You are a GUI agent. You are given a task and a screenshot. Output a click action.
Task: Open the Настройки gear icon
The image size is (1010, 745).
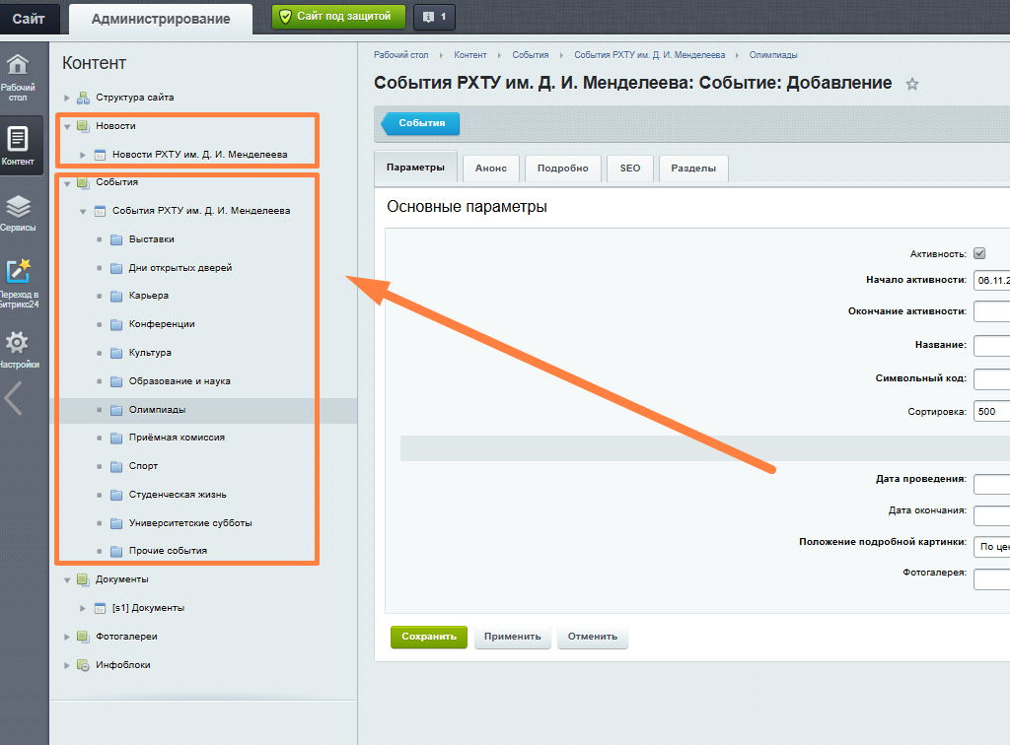click(x=18, y=349)
